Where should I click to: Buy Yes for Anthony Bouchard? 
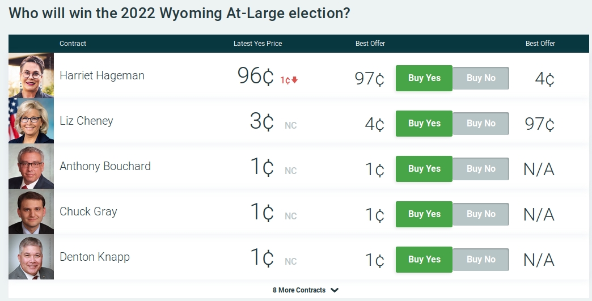(424, 169)
